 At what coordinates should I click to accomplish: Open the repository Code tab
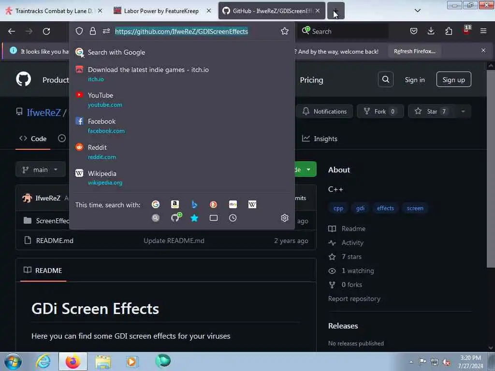33,139
